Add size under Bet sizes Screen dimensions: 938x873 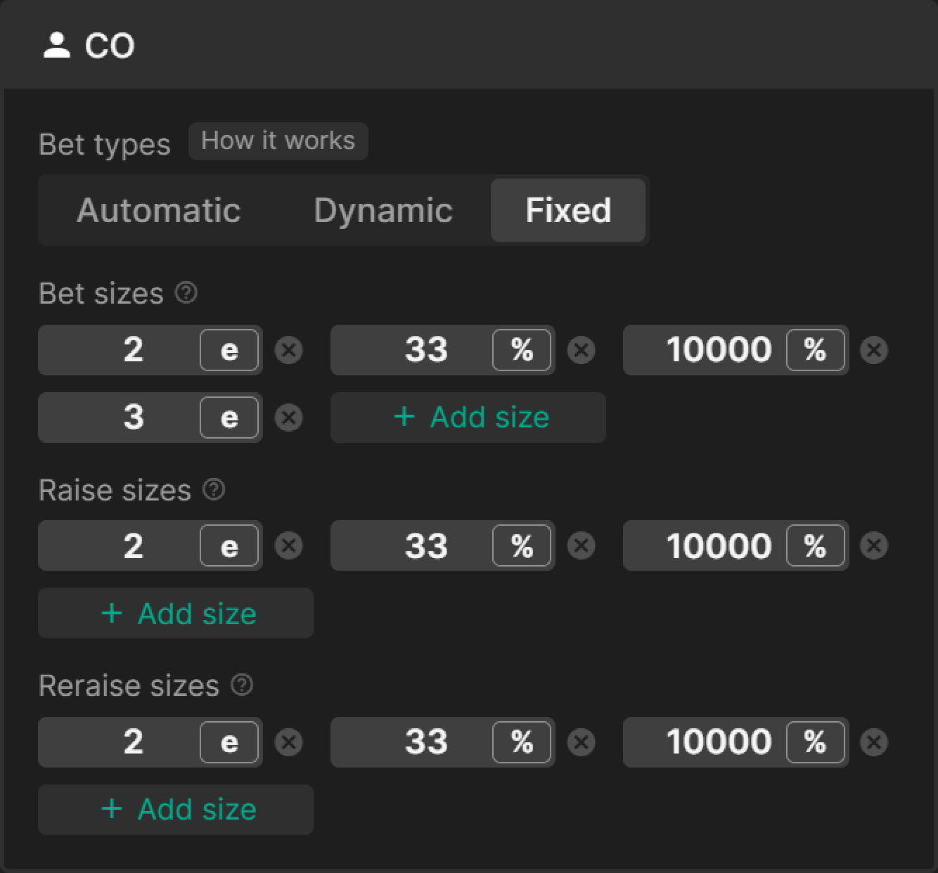pos(468,418)
